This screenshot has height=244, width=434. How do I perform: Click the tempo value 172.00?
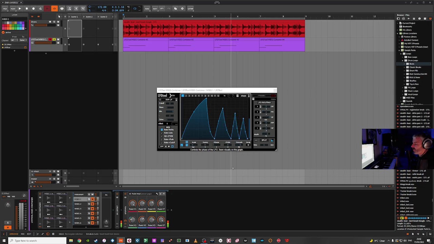click(x=102, y=7)
